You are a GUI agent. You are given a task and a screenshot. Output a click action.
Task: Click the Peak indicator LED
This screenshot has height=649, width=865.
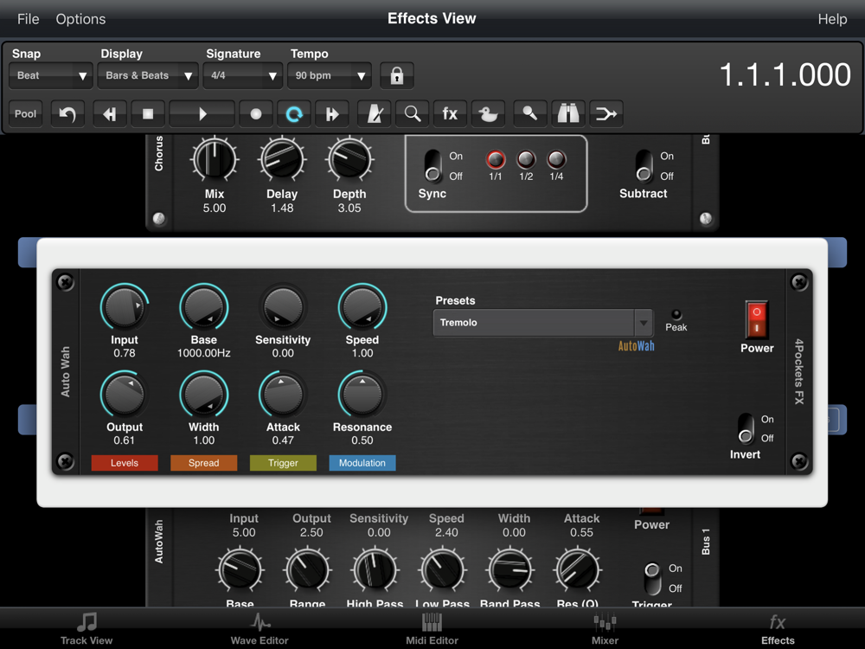coord(676,314)
